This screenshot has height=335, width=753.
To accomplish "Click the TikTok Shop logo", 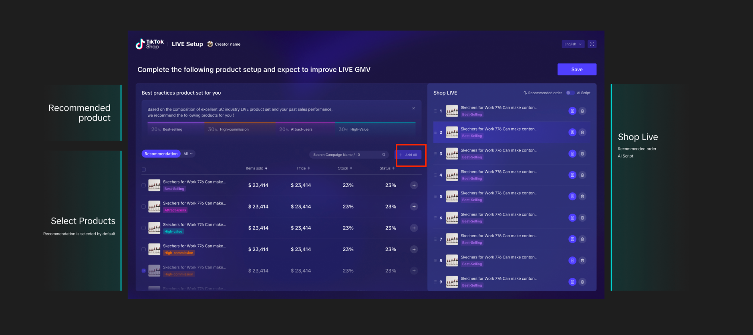I will (x=150, y=44).
